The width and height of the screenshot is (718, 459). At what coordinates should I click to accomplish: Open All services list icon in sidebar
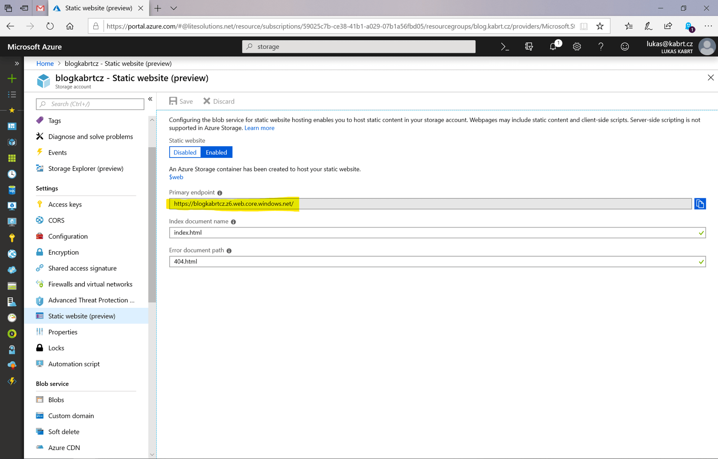[12, 94]
